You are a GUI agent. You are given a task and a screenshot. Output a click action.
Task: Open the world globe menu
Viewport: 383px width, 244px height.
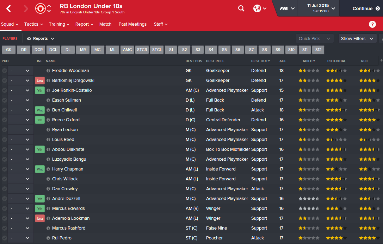tap(260, 8)
